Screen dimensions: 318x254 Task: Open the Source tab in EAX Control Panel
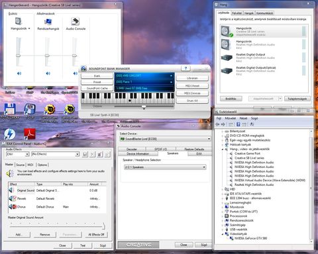click(20, 165)
